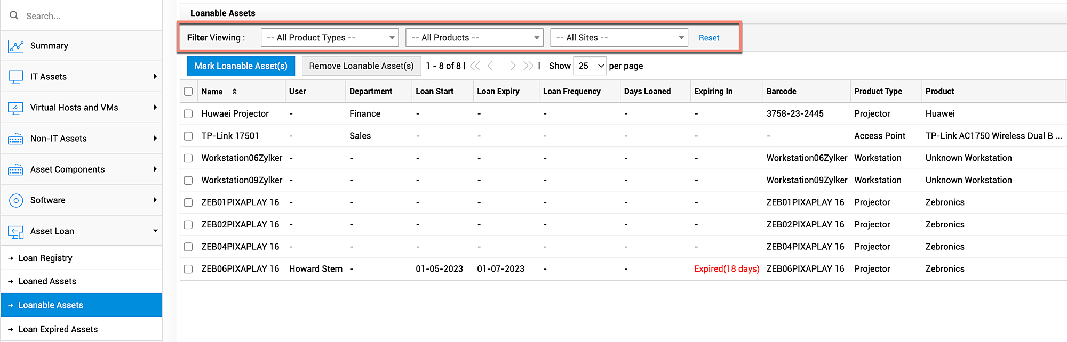Screen dimensions: 1067x342
Task: Click the IT Assets monitor icon
Action: coord(15,77)
